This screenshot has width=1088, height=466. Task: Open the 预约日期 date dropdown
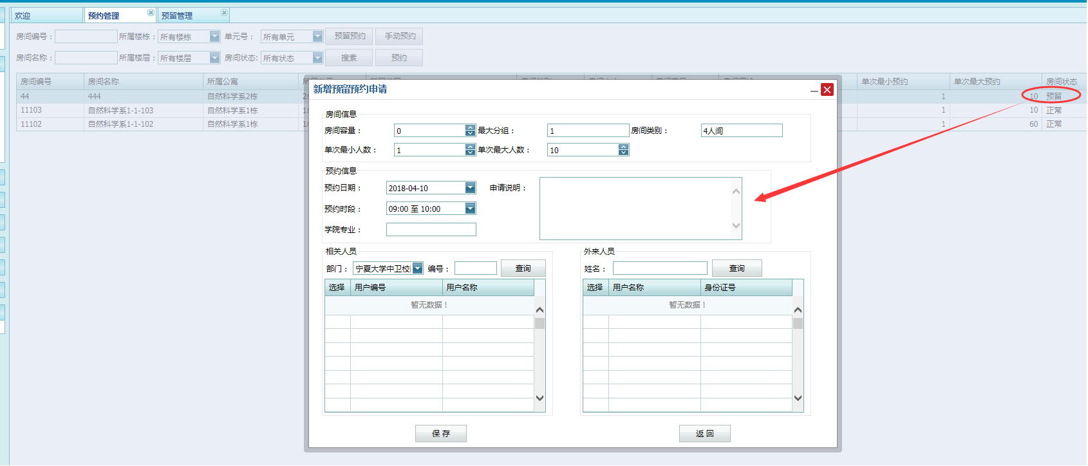470,188
